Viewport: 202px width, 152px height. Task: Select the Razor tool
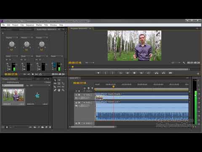55,87
